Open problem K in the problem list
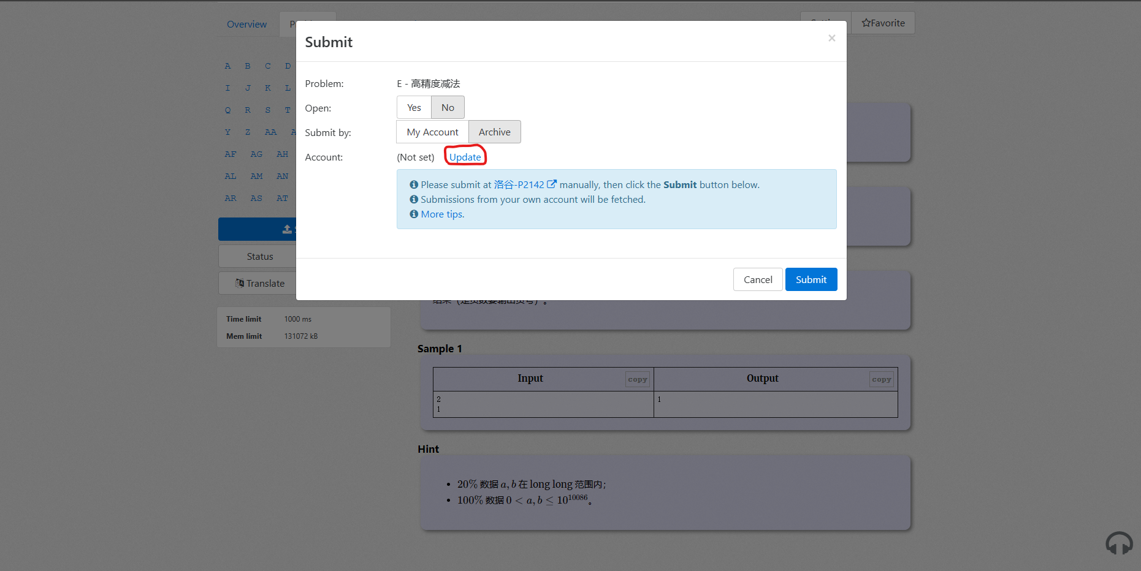This screenshot has width=1141, height=571. (268, 88)
